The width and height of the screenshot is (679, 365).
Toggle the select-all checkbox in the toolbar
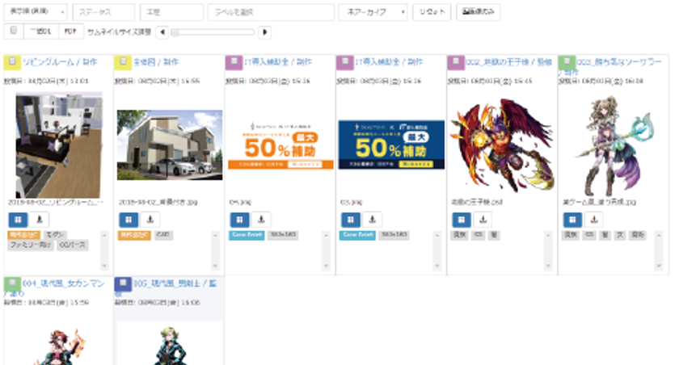[x=14, y=31]
